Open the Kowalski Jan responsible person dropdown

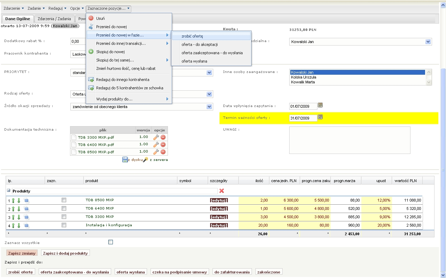(x=428, y=42)
